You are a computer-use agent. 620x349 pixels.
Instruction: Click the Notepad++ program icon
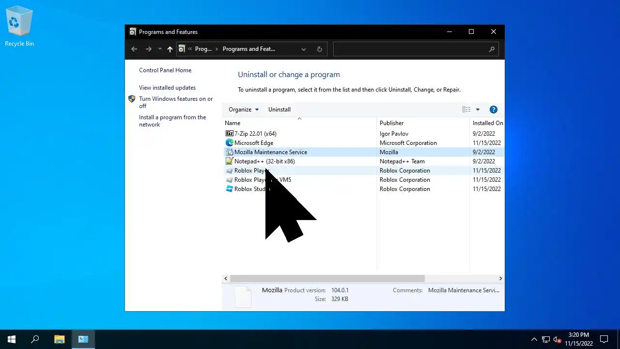coord(230,161)
